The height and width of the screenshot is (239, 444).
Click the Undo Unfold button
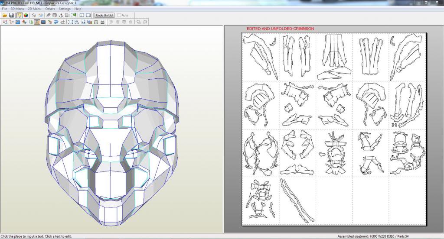[x=104, y=15]
